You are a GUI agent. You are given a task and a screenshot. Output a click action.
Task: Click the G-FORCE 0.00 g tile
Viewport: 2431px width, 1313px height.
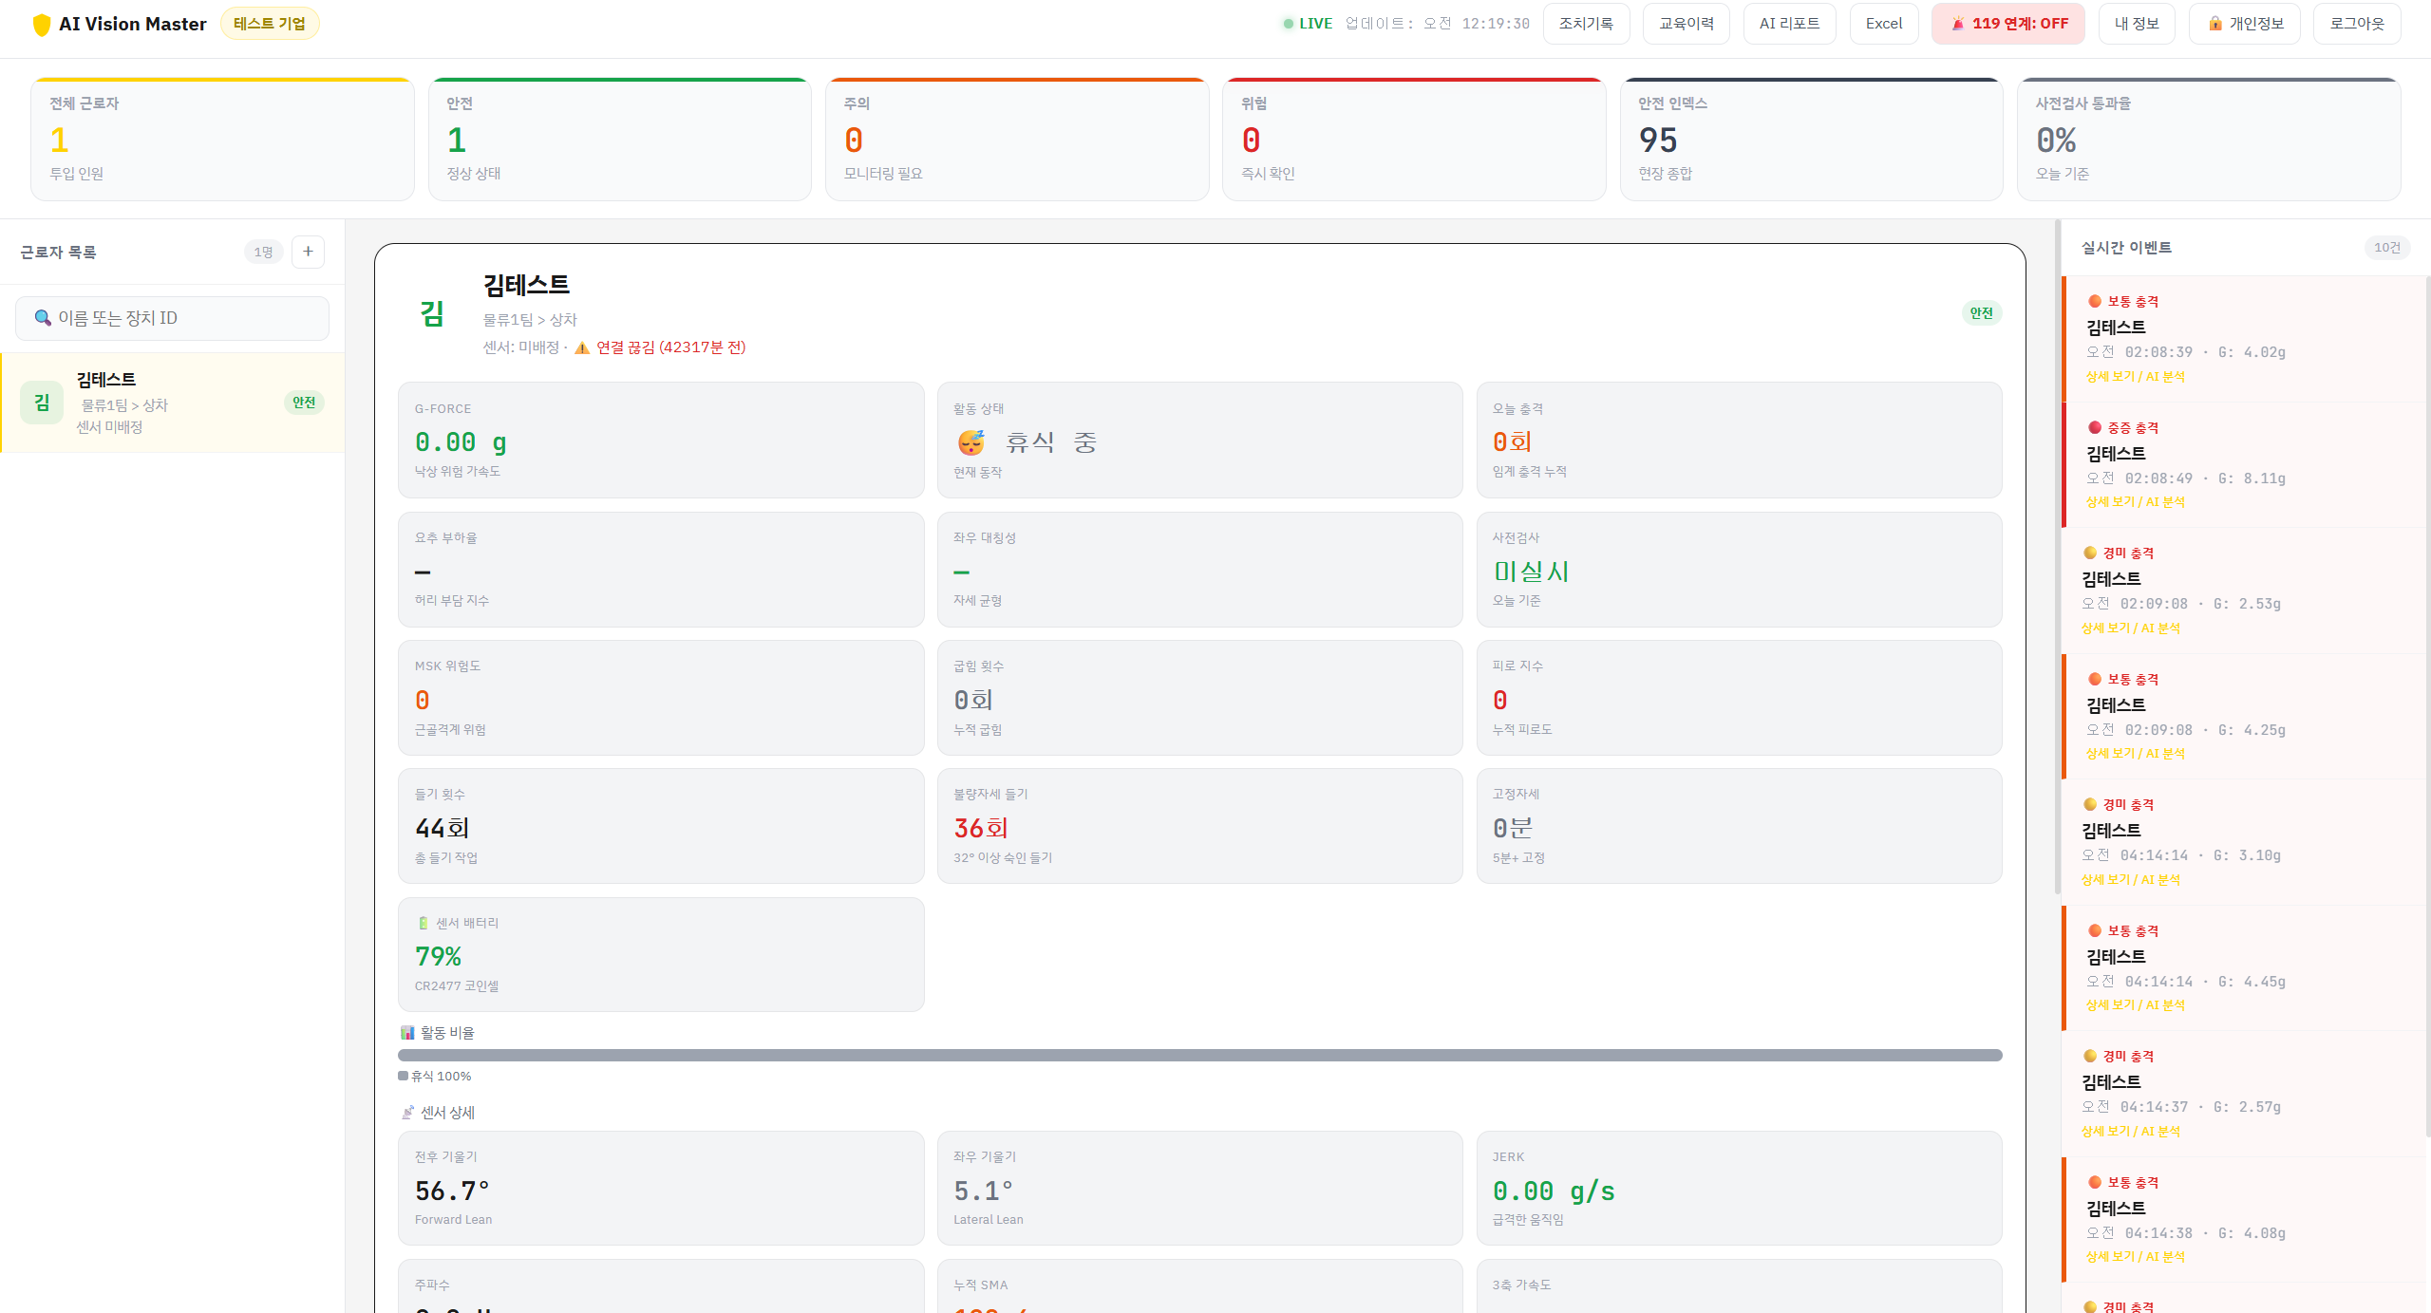pyautogui.click(x=661, y=441)
